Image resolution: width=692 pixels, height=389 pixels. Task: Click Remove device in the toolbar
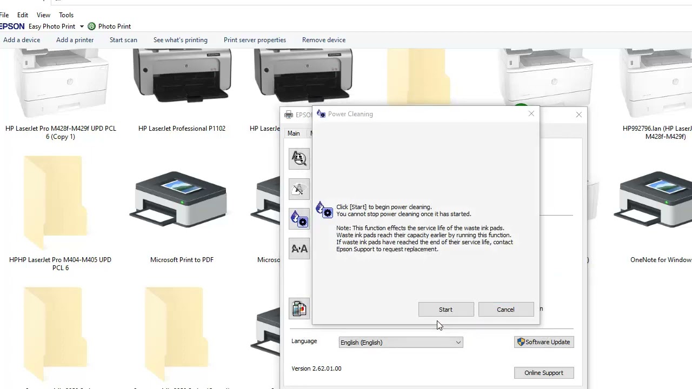click(x=324, y=40)
